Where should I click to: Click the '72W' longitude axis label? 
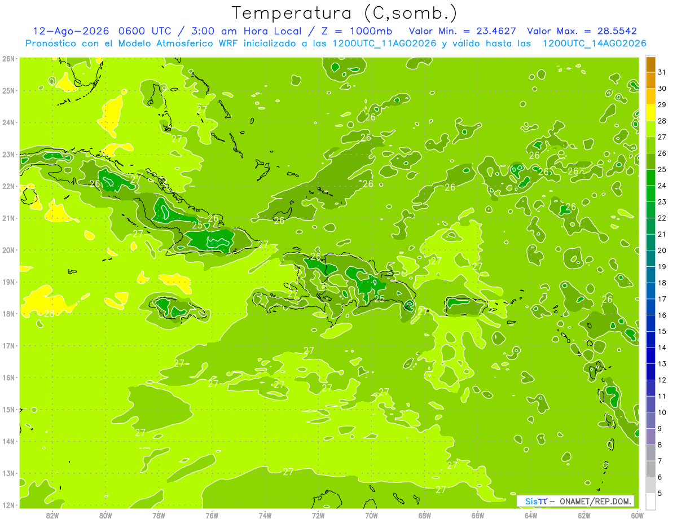coord(318,515)
